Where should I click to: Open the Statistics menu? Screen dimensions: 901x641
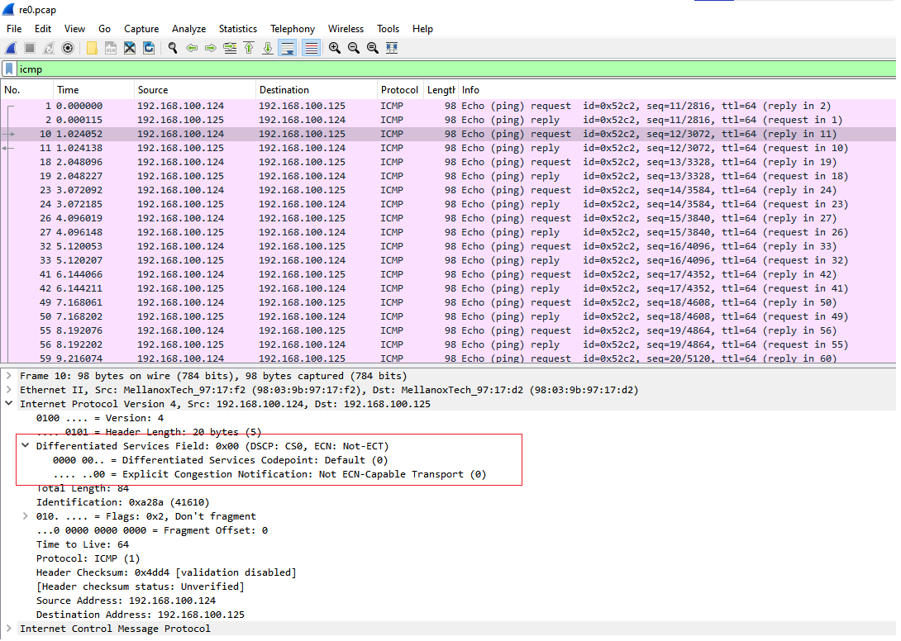coord(237,29)
